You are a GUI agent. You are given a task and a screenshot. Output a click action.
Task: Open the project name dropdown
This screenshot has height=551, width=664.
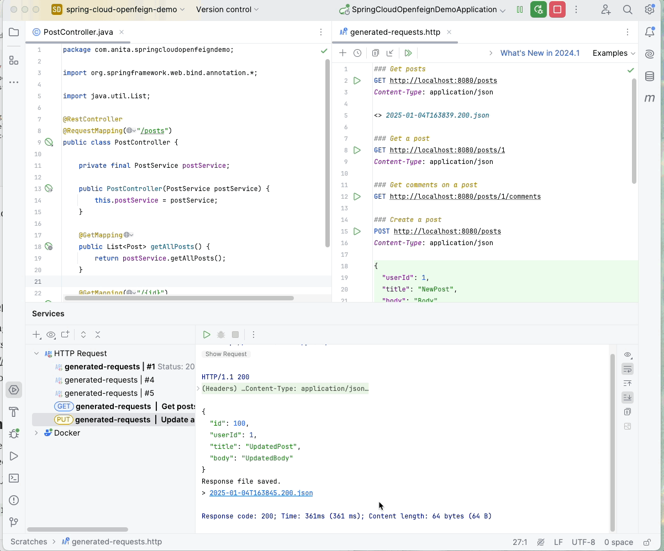(126, 9)
